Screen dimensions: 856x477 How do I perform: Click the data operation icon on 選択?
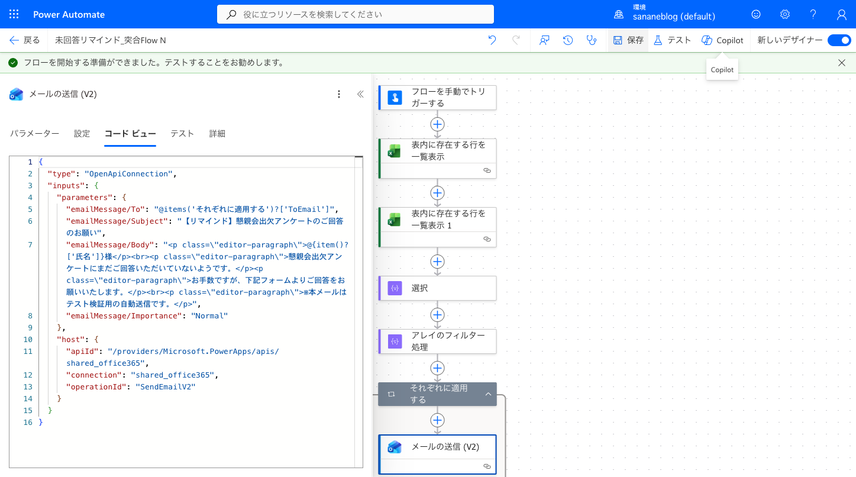(x=395, y=288)
